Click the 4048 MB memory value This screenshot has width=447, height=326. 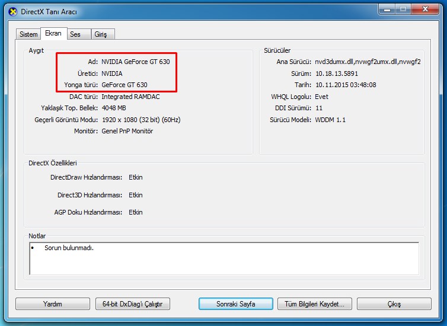click(114, 108)
